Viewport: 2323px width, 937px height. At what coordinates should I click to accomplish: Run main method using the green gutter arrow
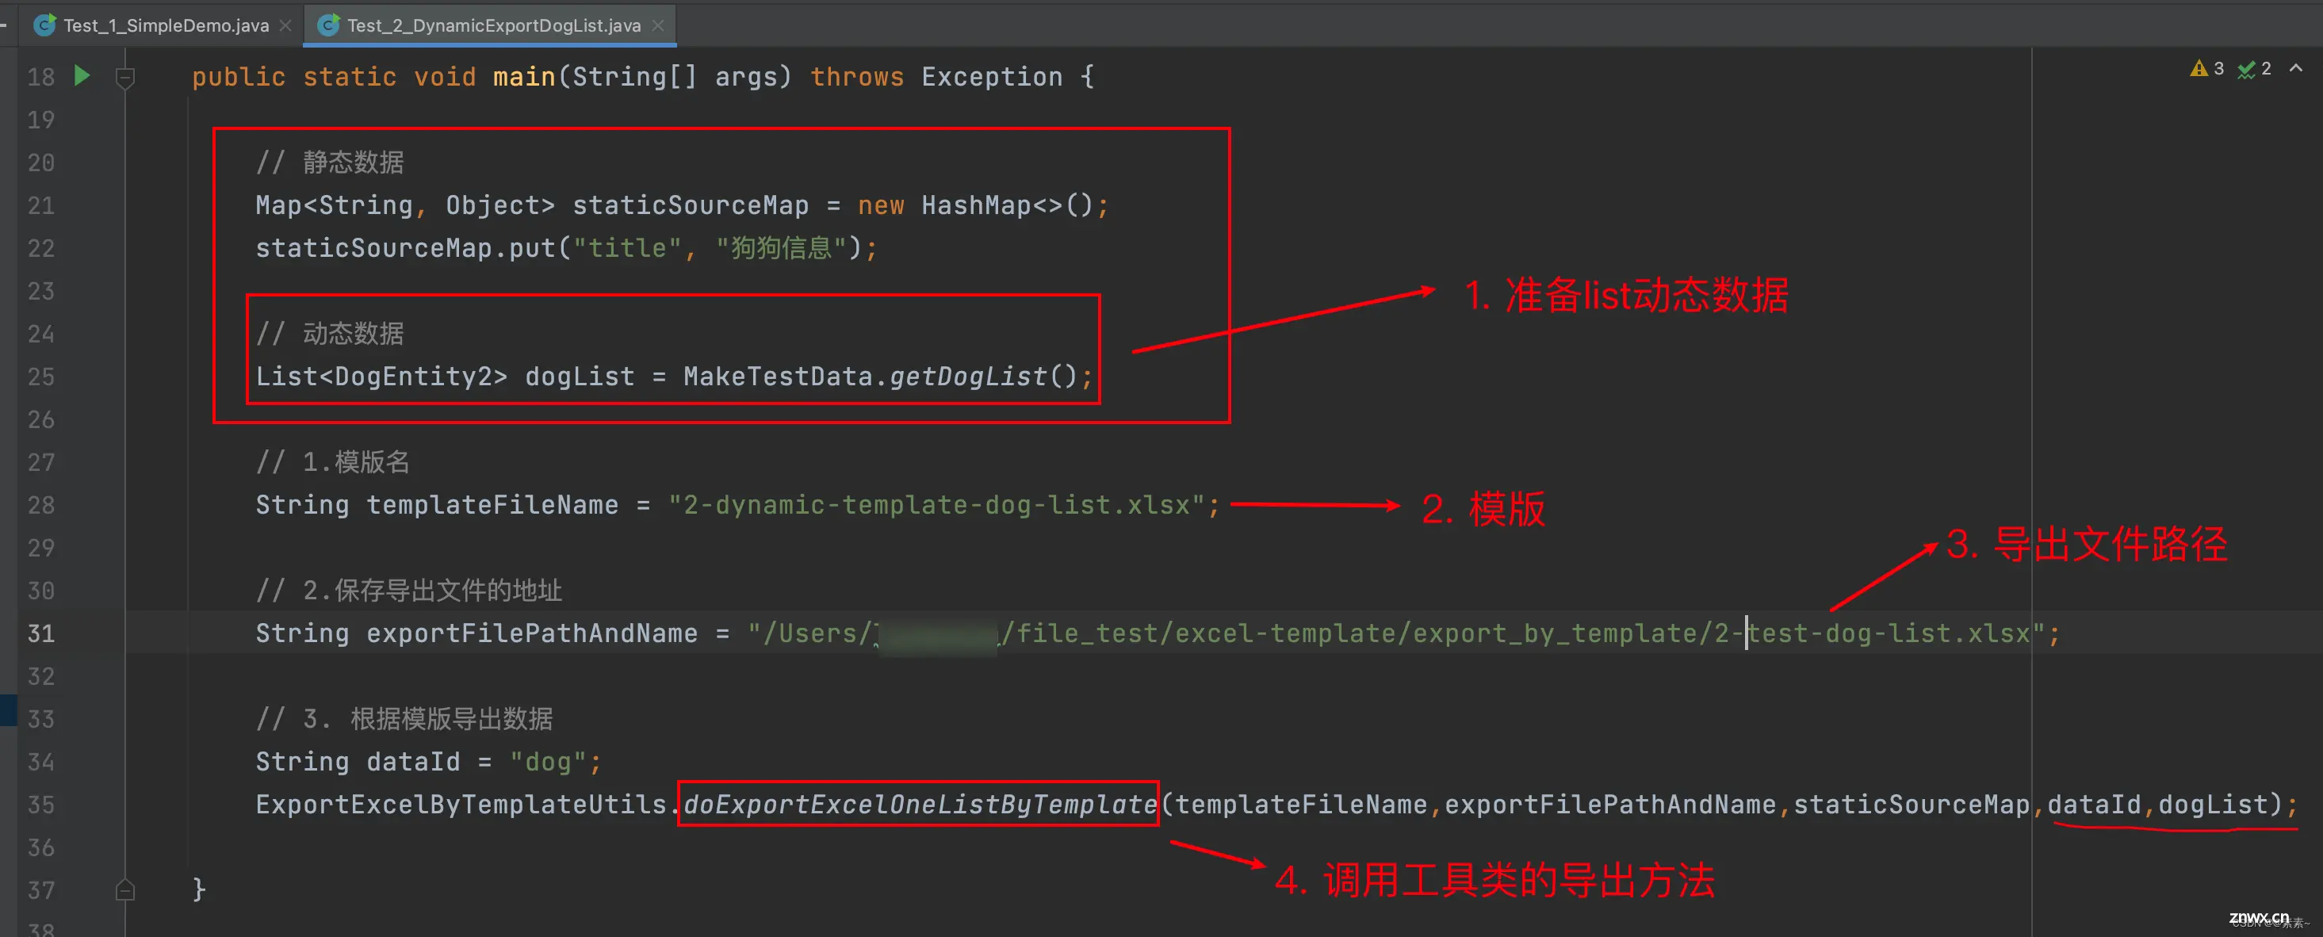coord(82,76)
